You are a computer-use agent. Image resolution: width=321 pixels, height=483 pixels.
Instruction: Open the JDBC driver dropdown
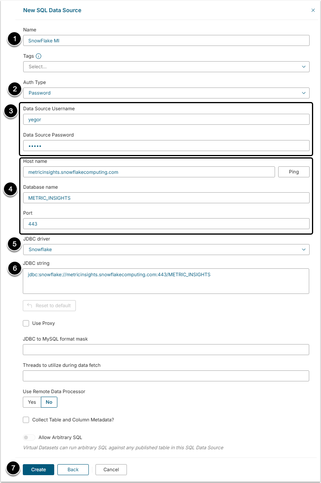(166, 250)
